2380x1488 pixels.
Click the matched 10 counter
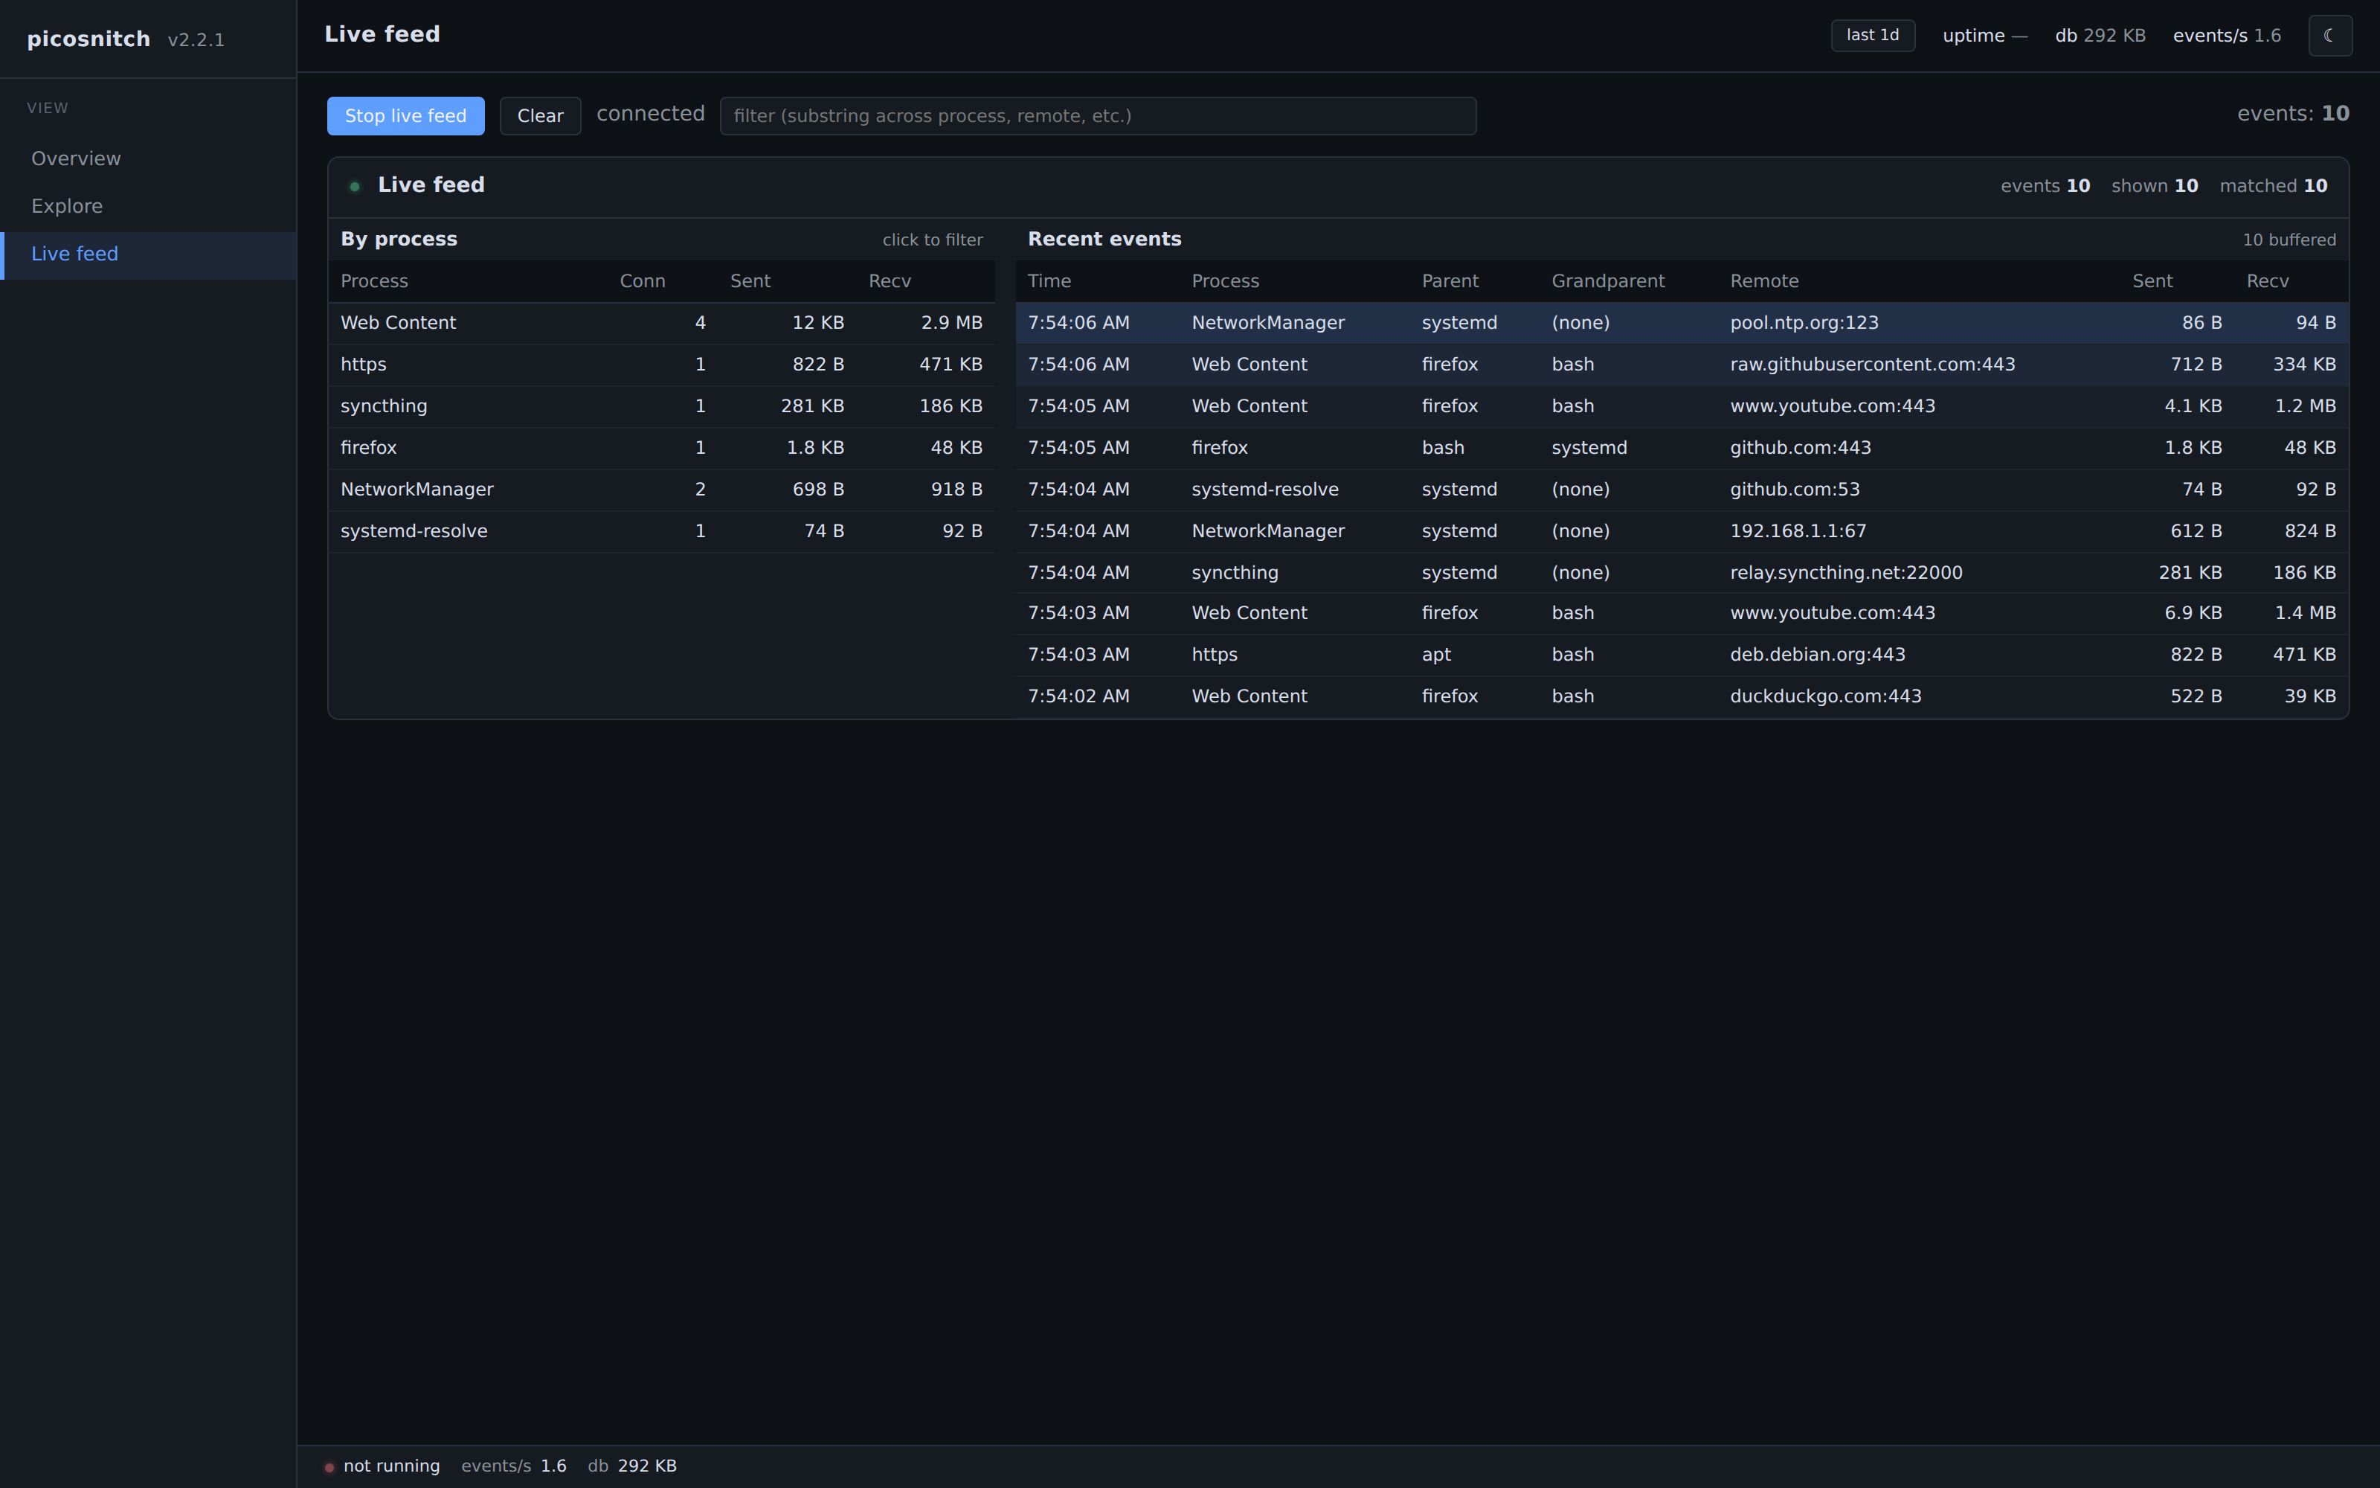(x=2273, y=186)
